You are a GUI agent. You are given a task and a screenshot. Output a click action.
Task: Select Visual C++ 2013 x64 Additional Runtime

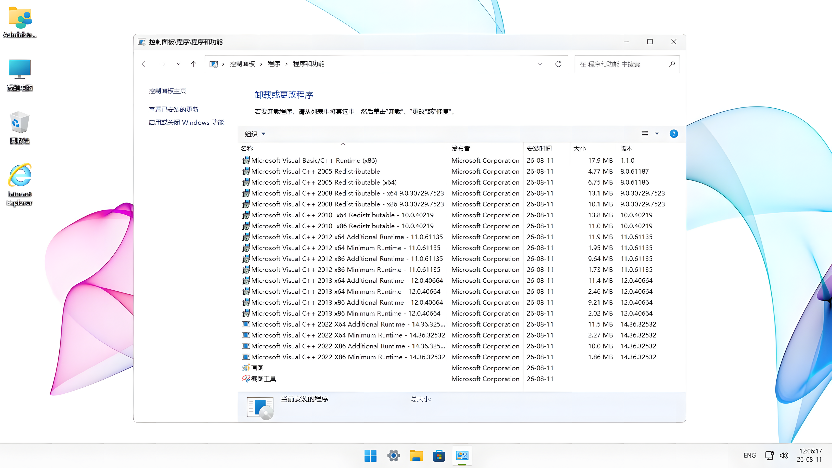click(453, 281)
